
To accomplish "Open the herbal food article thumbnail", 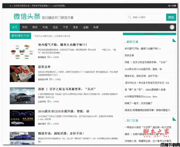I will coord(22,50).
